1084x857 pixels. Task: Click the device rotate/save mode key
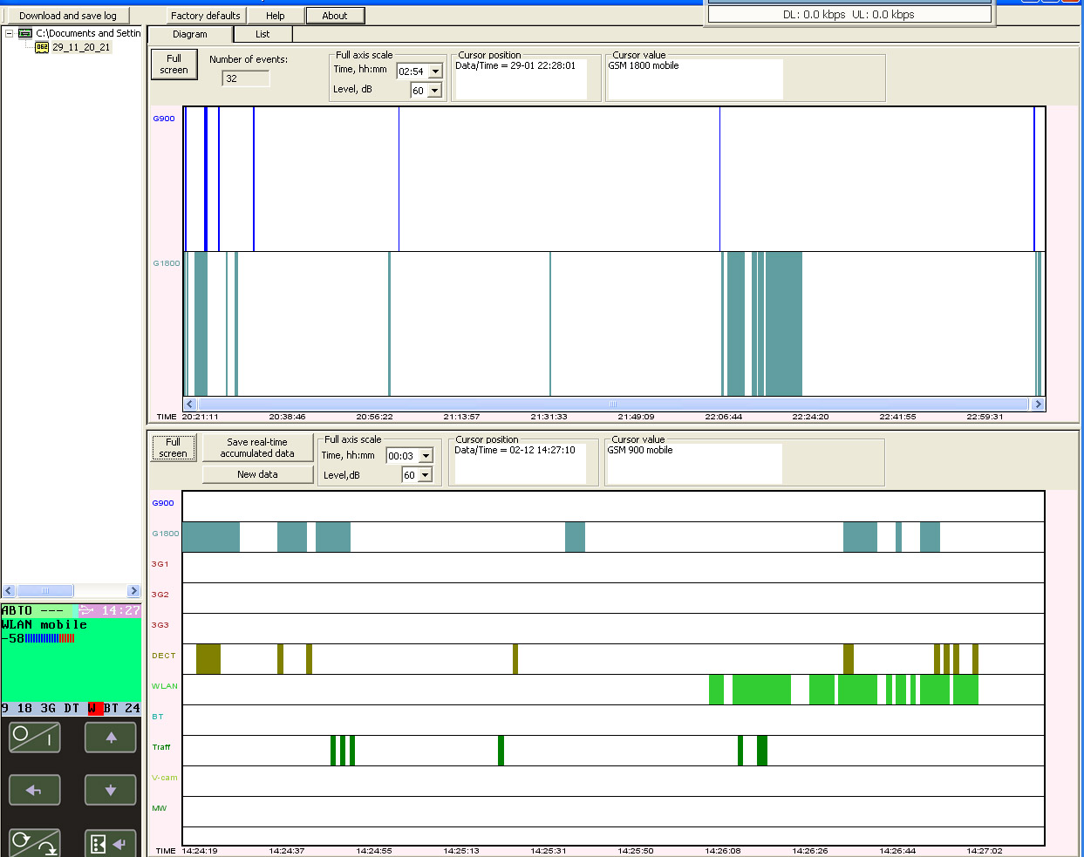[x=35, y=843]
